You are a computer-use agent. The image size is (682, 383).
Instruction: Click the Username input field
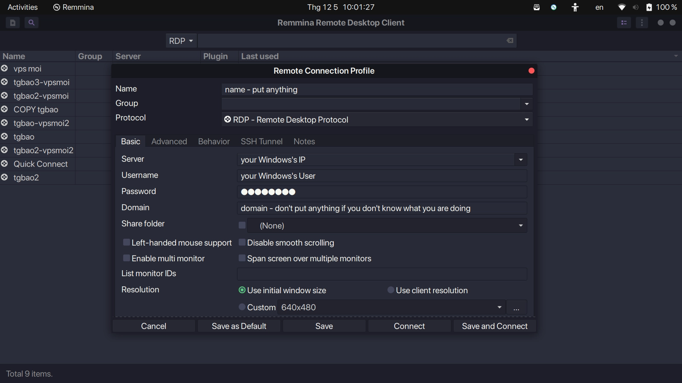382,176
